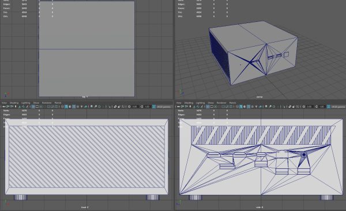Click Grease Pencil icon in side panel toolbar
Image resolution: width=346 pixels, height=211 pixels.
click(202, 107)
